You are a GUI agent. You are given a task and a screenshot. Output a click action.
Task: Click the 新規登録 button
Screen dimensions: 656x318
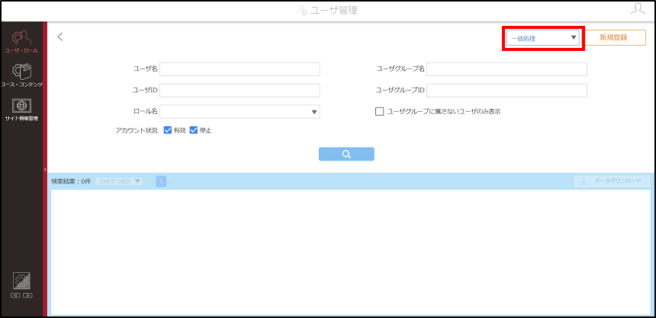[x=613, y=37]
